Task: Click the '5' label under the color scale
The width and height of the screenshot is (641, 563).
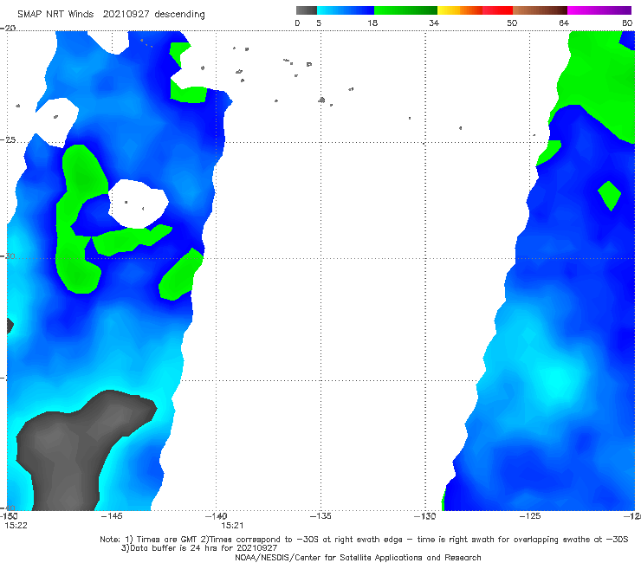Action: point(319,23)
